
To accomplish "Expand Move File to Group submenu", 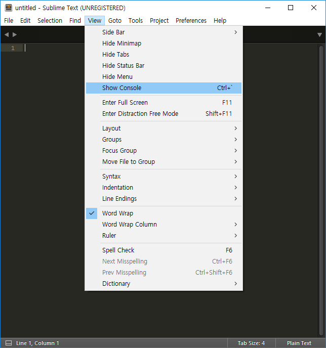I will pyautogui.click(x=164, y=161).
